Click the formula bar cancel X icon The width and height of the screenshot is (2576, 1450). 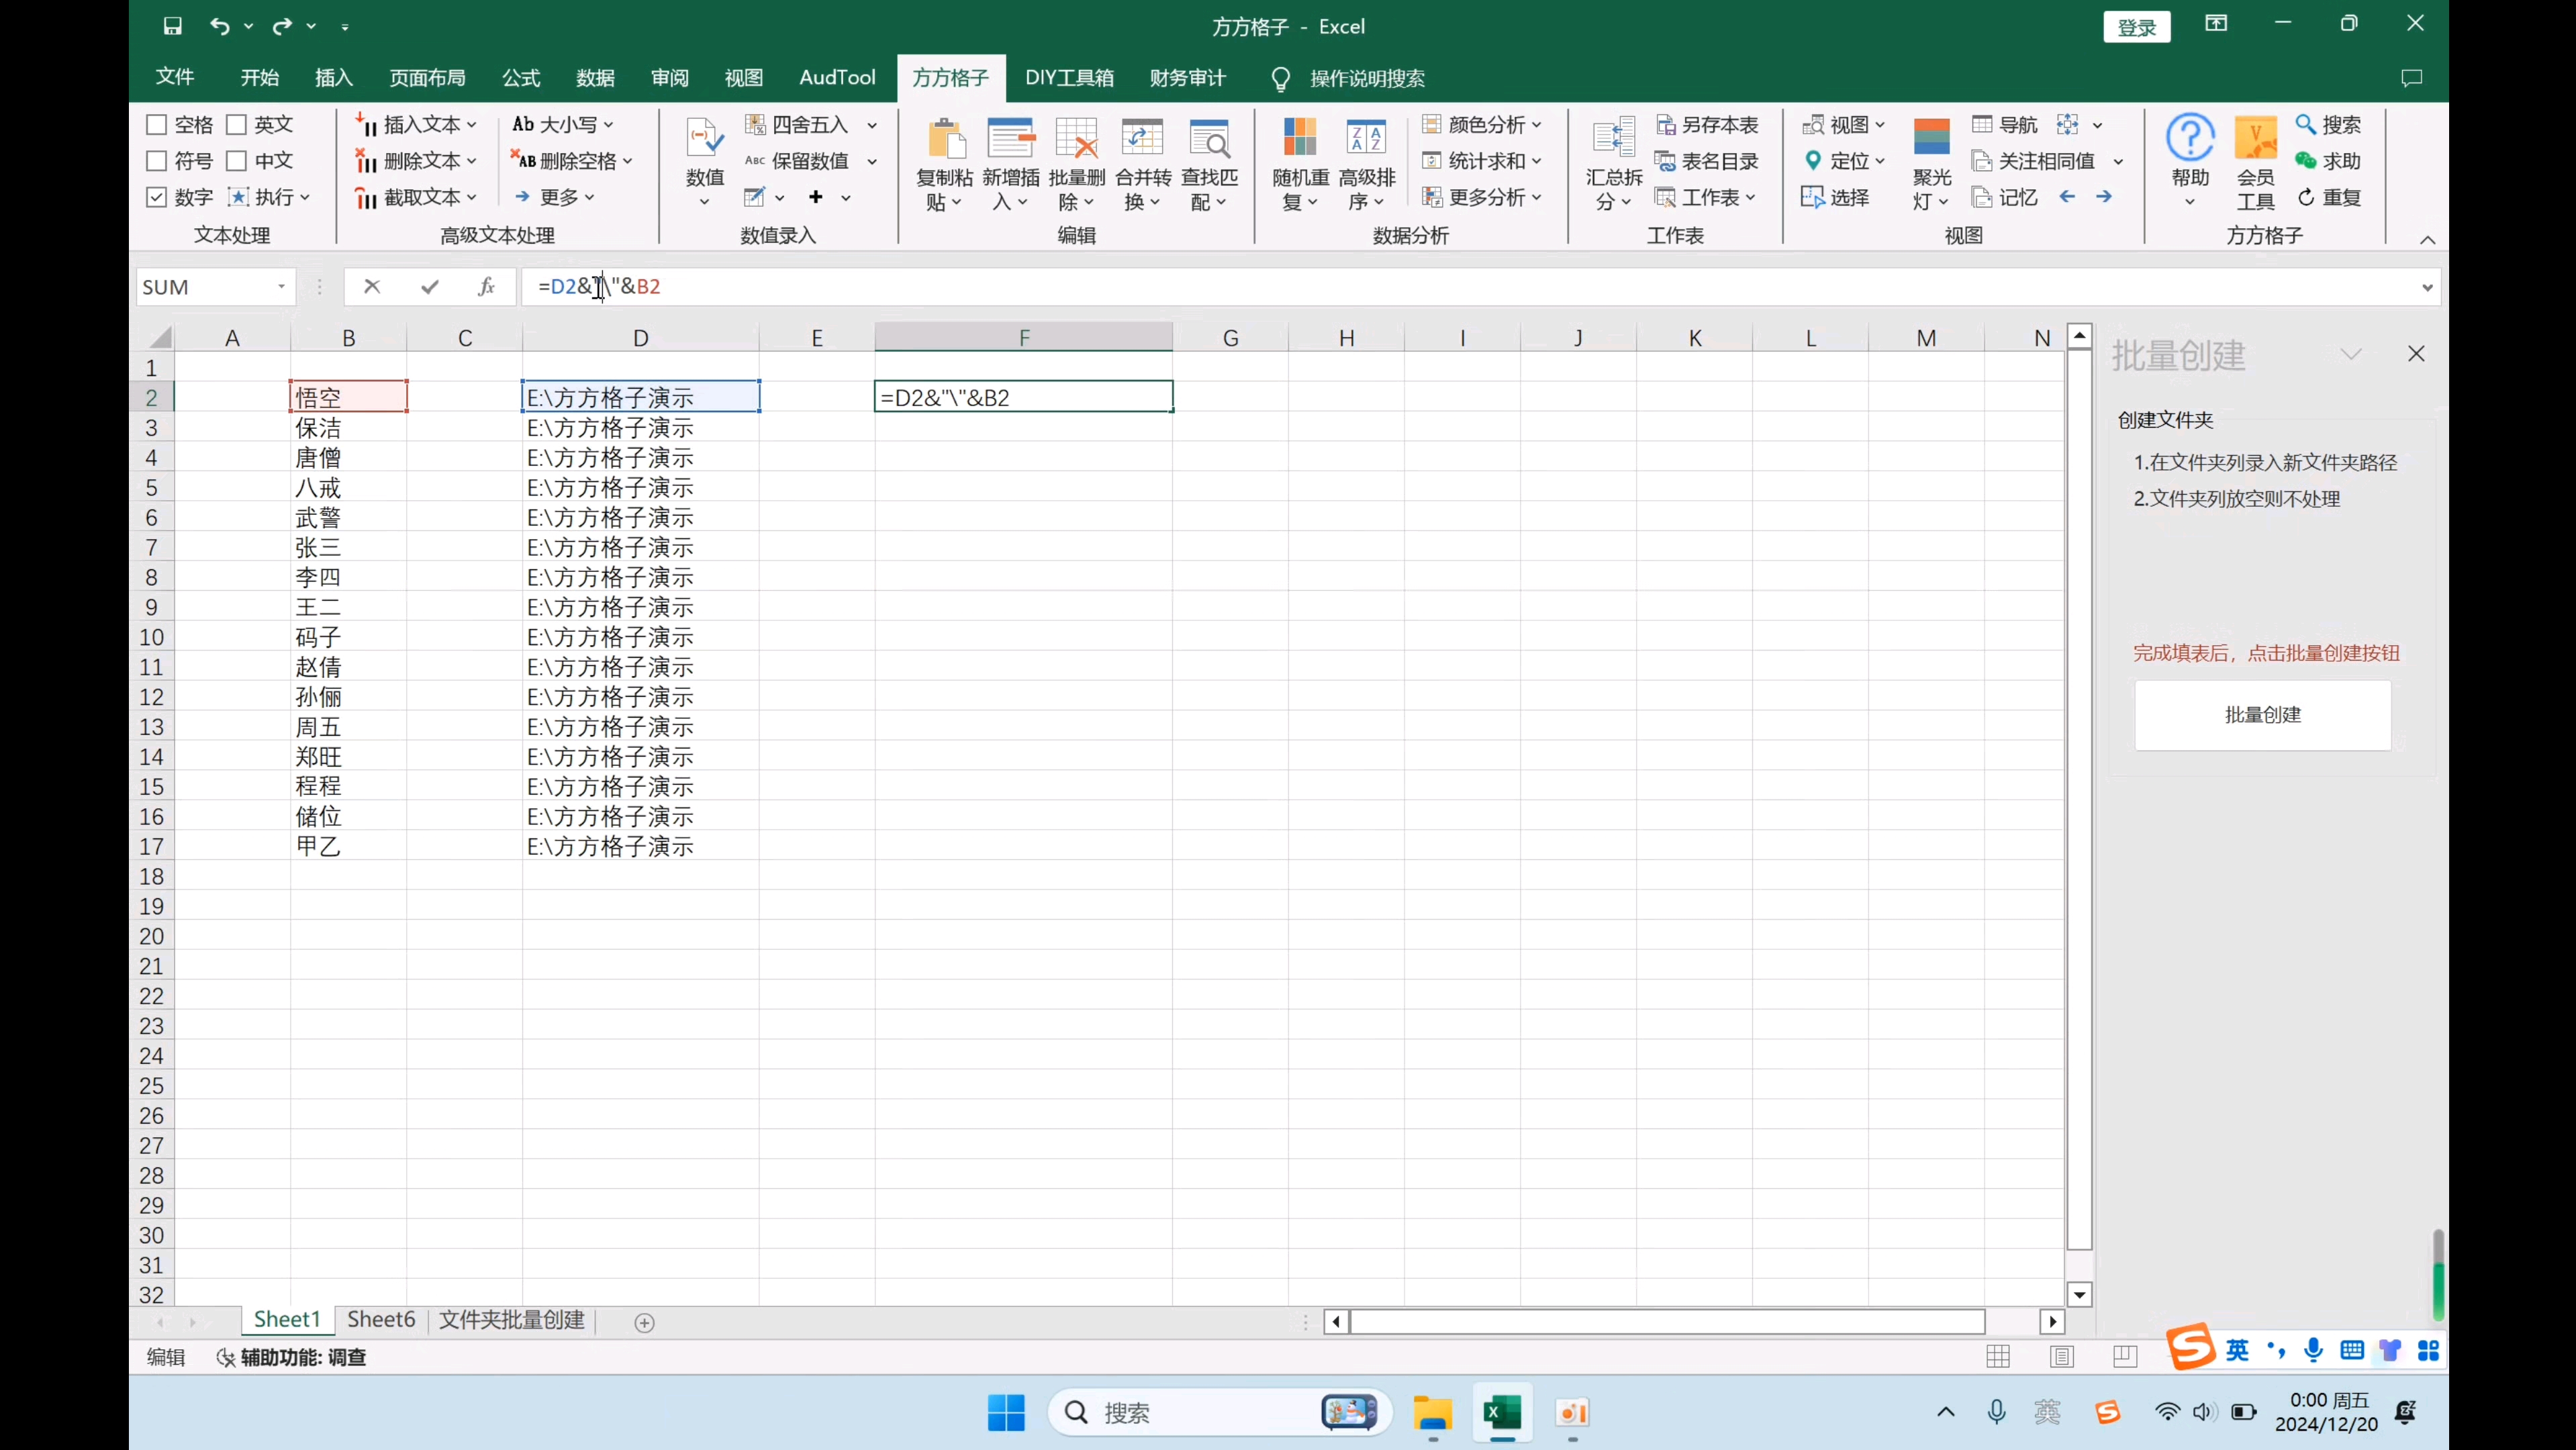[x=372, y=287]
